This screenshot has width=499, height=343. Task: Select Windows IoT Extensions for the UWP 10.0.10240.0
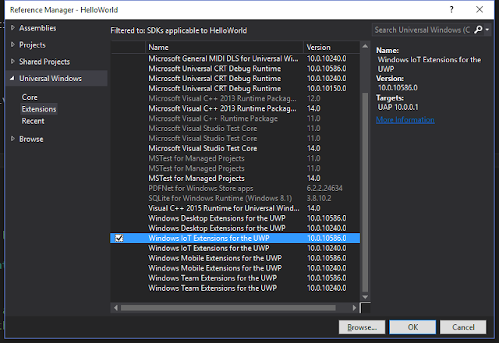pyautogui.click(x=235, y=248)
